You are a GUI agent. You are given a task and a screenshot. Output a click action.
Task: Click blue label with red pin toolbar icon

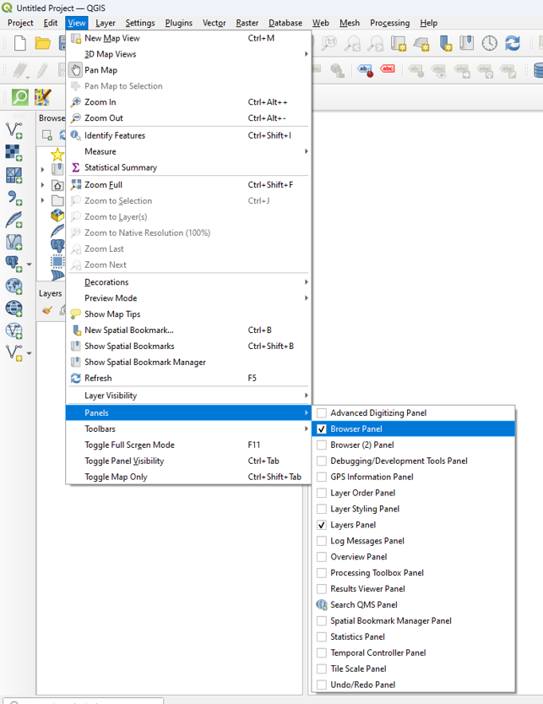pos(366,70)
